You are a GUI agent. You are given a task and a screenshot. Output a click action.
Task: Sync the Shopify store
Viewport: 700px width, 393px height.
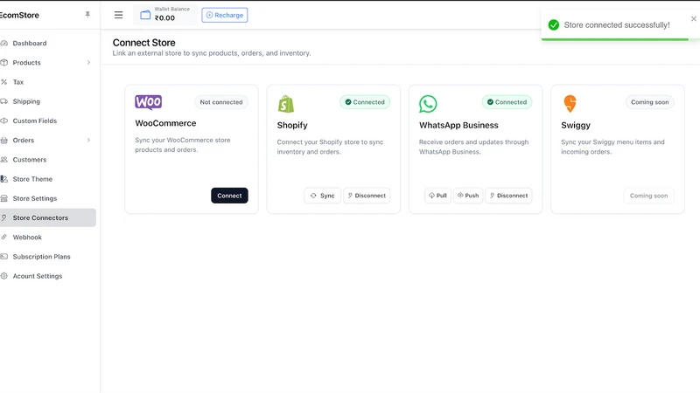click(322, 196)
